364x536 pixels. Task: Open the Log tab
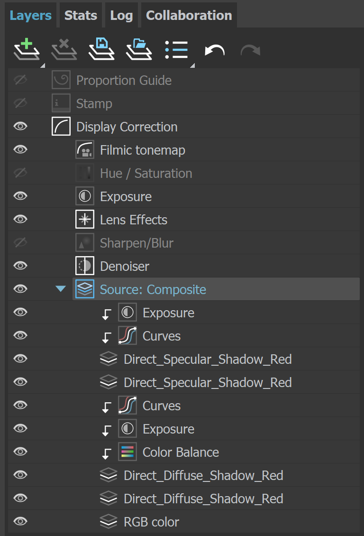[x=121, y=16]
